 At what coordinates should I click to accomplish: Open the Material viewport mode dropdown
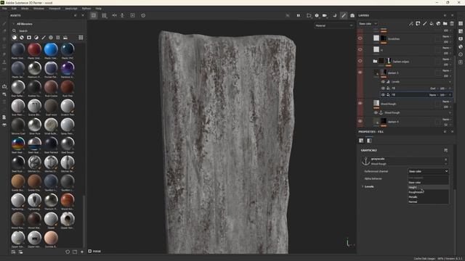(x=334, y=26)
